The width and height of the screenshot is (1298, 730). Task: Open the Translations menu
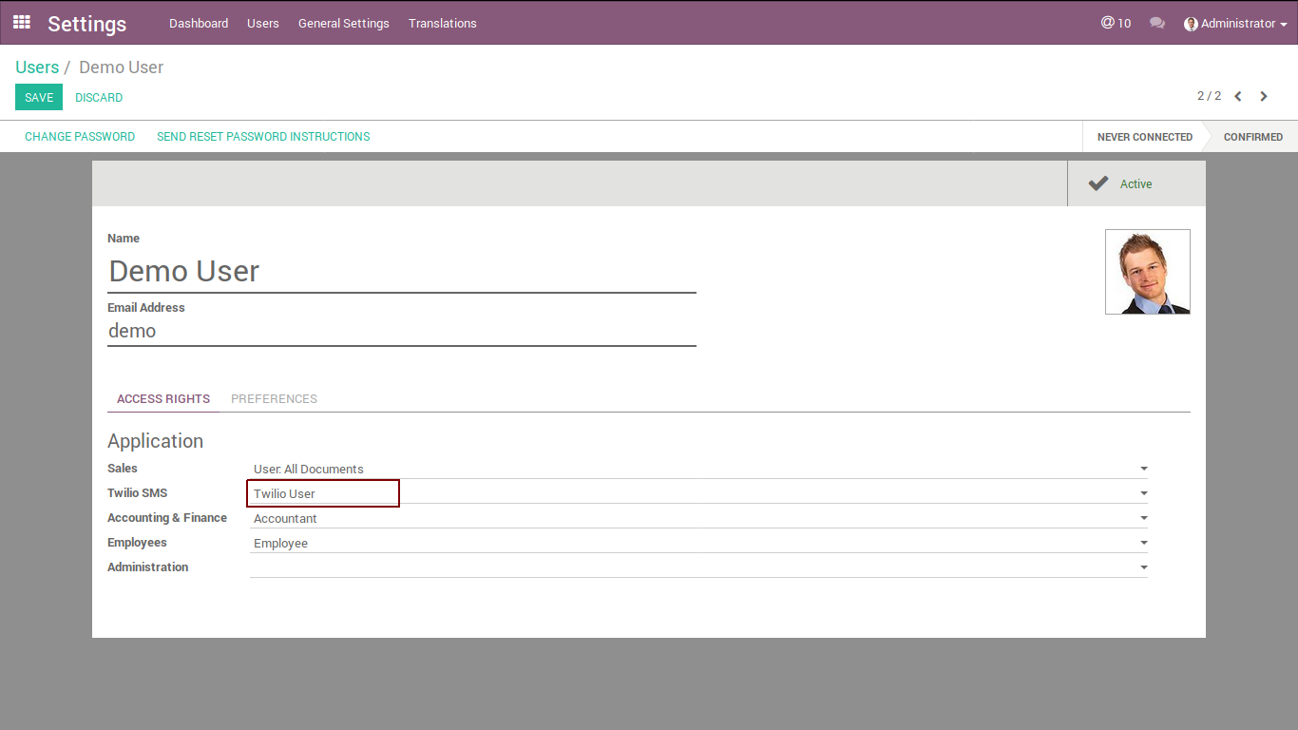(x=442, y=23)
